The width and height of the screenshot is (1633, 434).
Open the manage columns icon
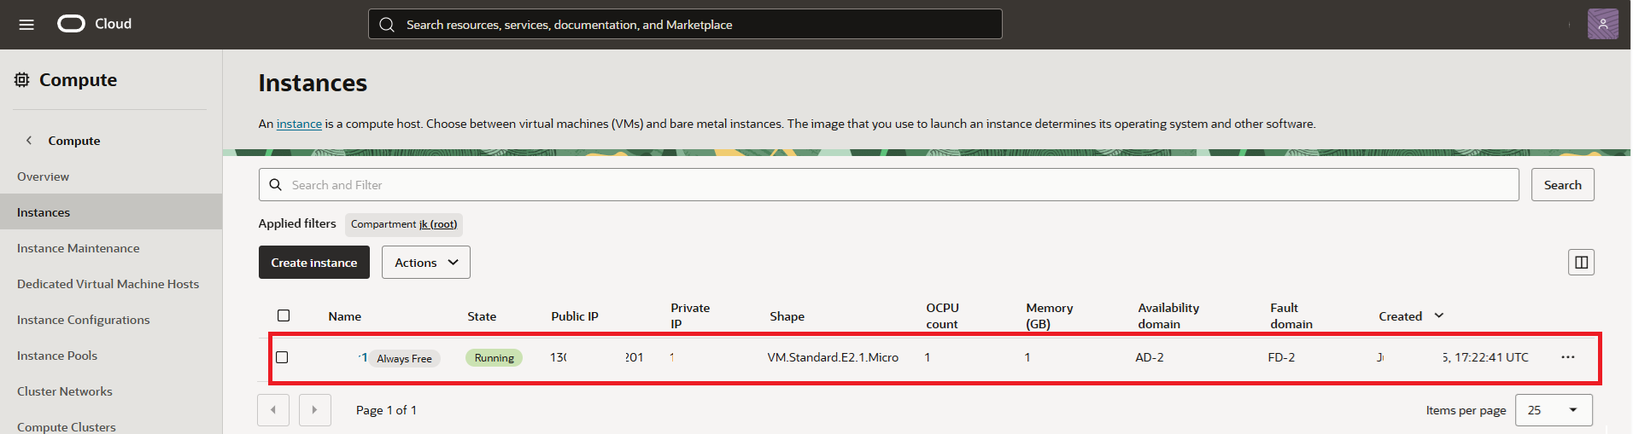1581,263
